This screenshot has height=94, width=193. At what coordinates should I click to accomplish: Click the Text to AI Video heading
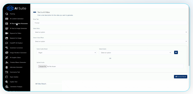pyautogui.click(x=44, y=12)
